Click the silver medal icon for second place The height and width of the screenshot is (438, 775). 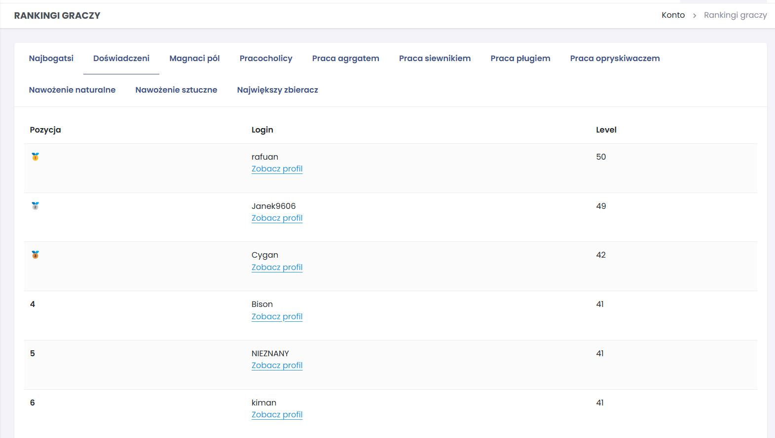(x=35, y=206)
